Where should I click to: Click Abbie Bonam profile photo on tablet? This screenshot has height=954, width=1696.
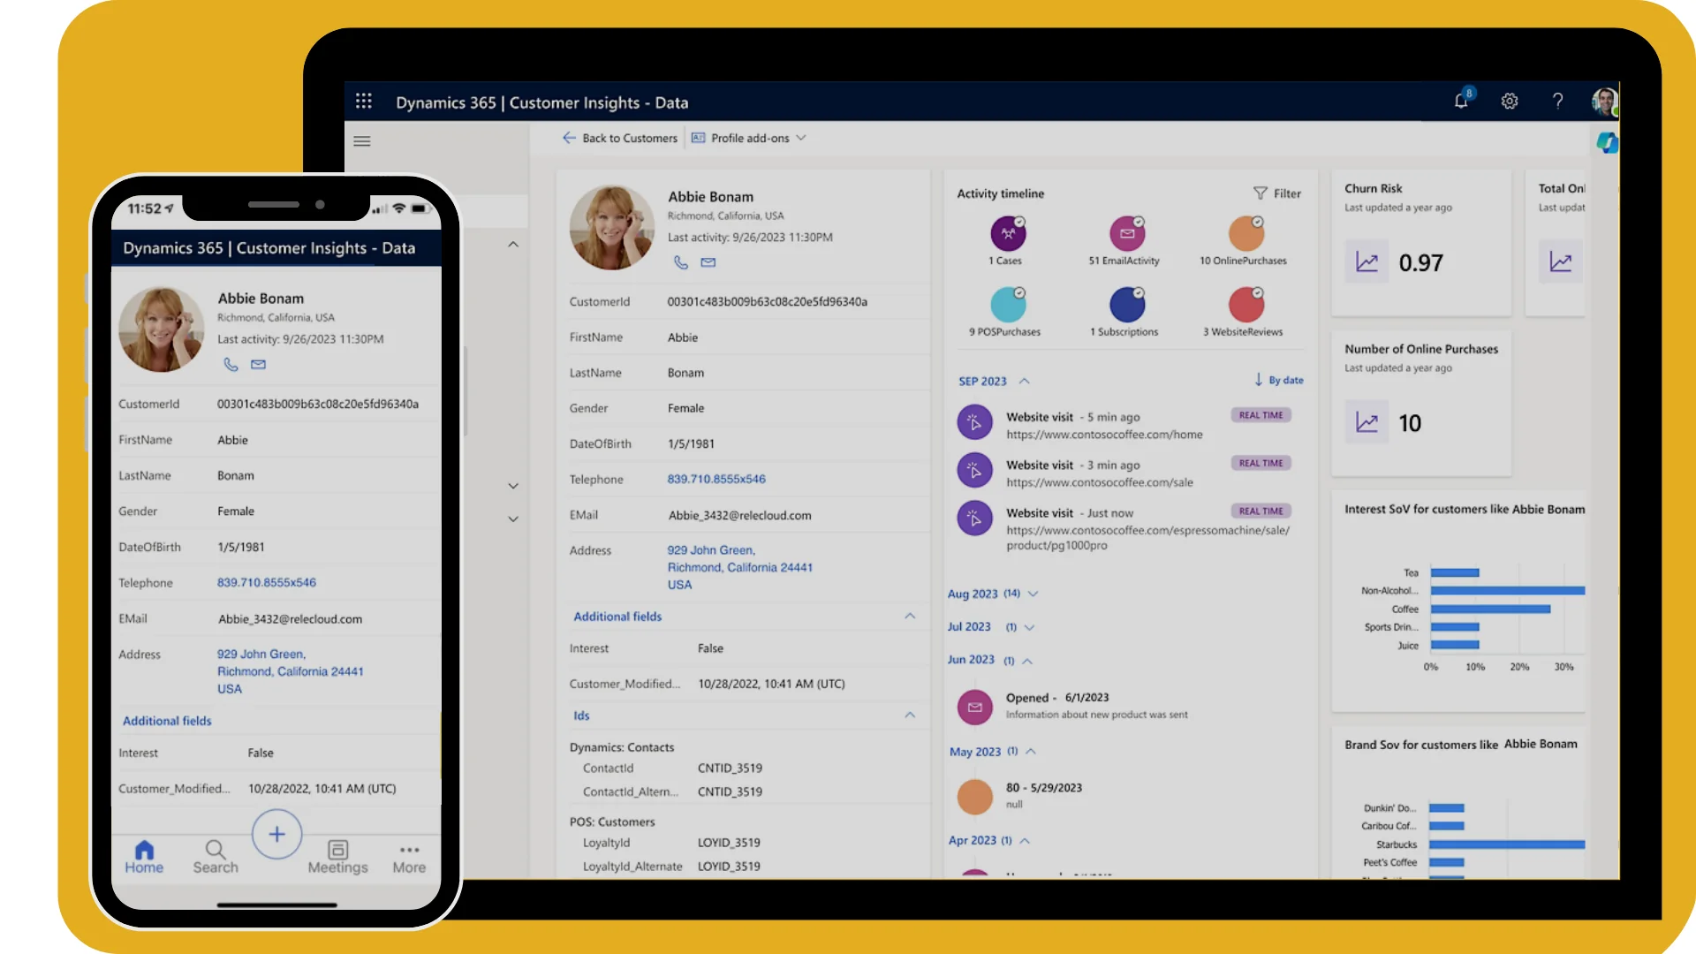point(612,227)
